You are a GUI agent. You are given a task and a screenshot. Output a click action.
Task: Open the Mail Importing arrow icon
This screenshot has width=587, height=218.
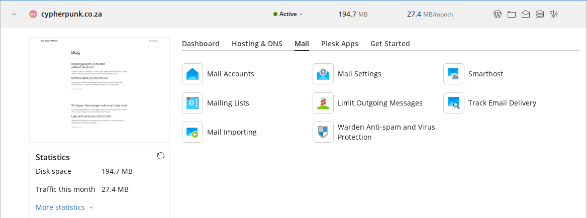(x=192, y=132)
